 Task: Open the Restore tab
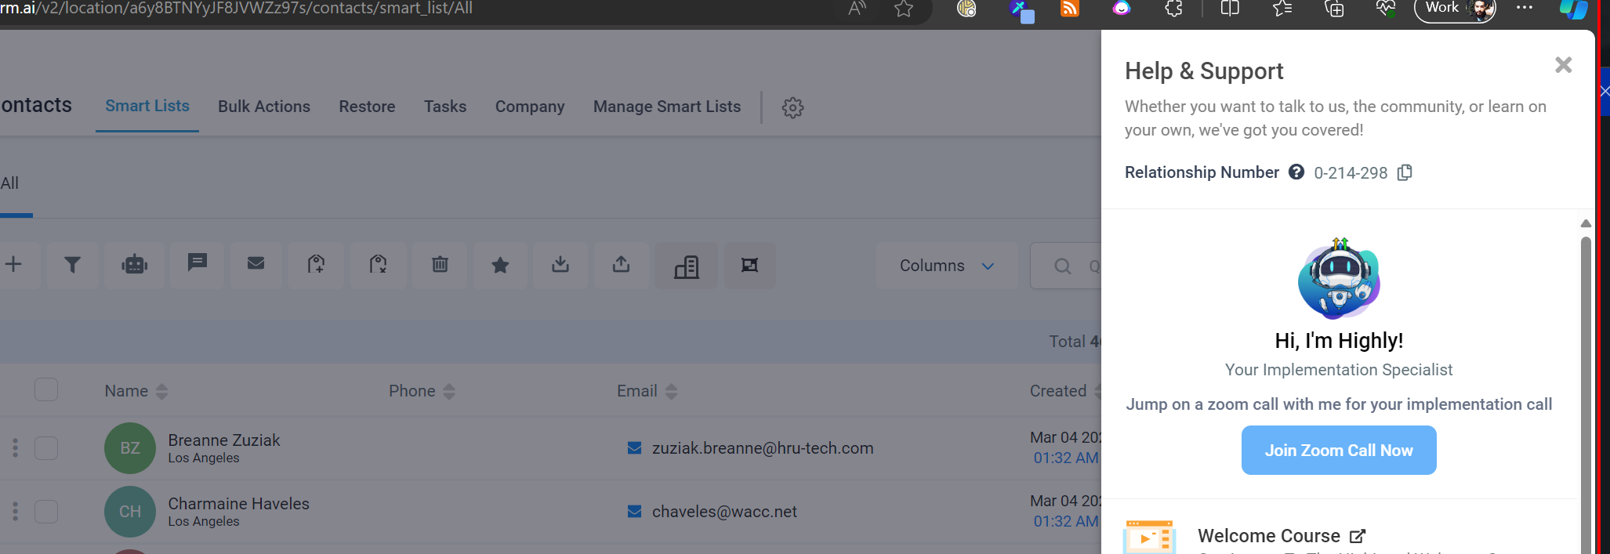[x=367, y=107]
